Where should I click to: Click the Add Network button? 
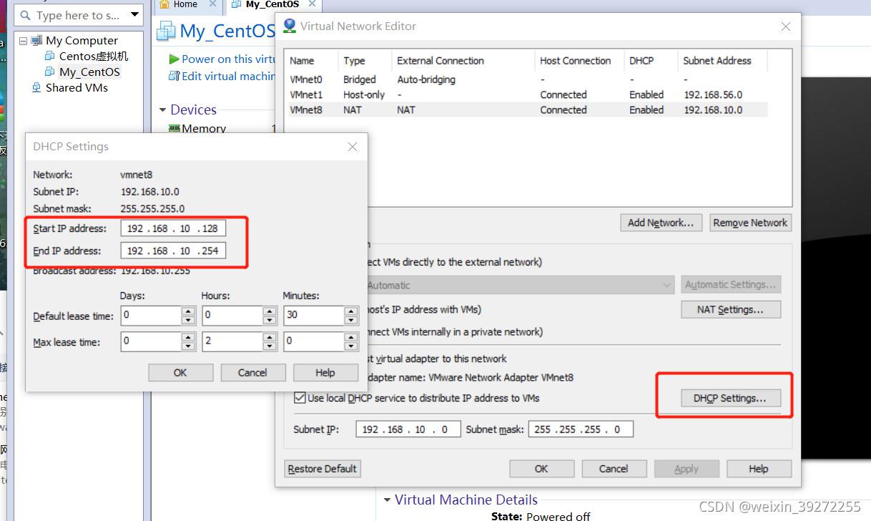click(661, 223)
